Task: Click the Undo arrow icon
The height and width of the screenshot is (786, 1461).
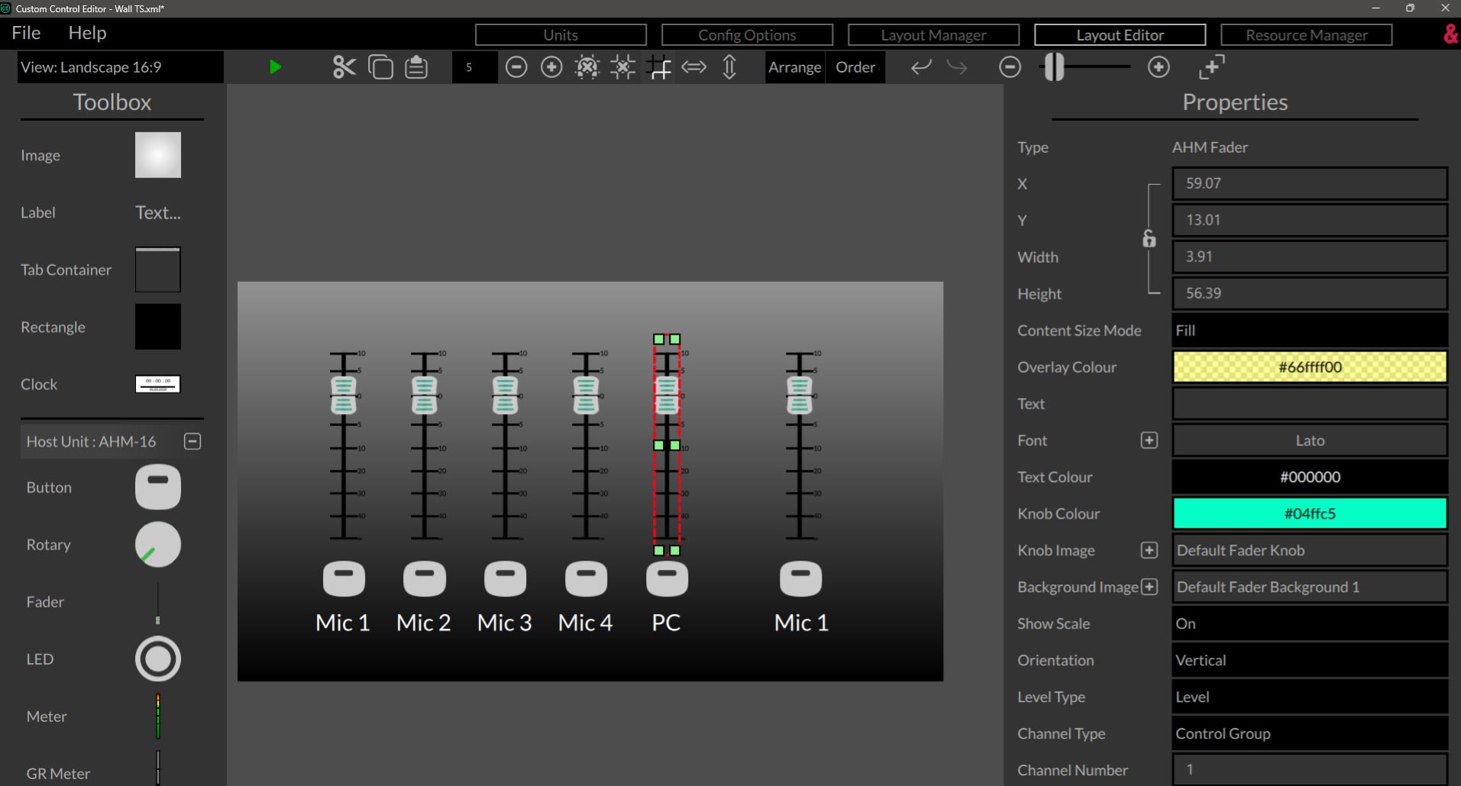Action: click(920, 67)
